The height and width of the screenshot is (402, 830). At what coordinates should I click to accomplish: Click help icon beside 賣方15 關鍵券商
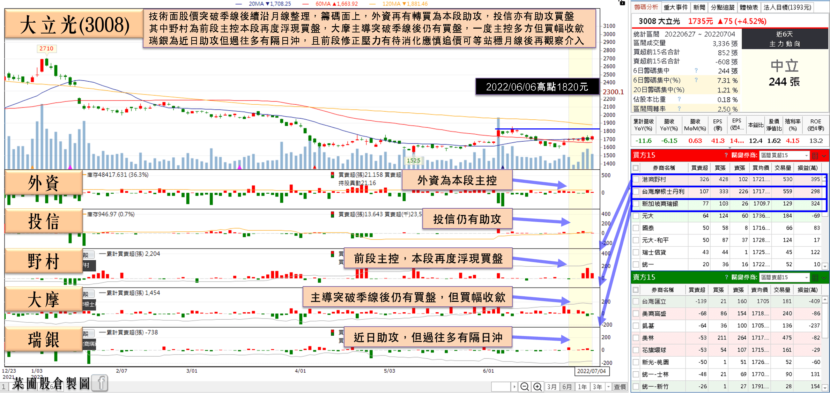pos(726,277)
